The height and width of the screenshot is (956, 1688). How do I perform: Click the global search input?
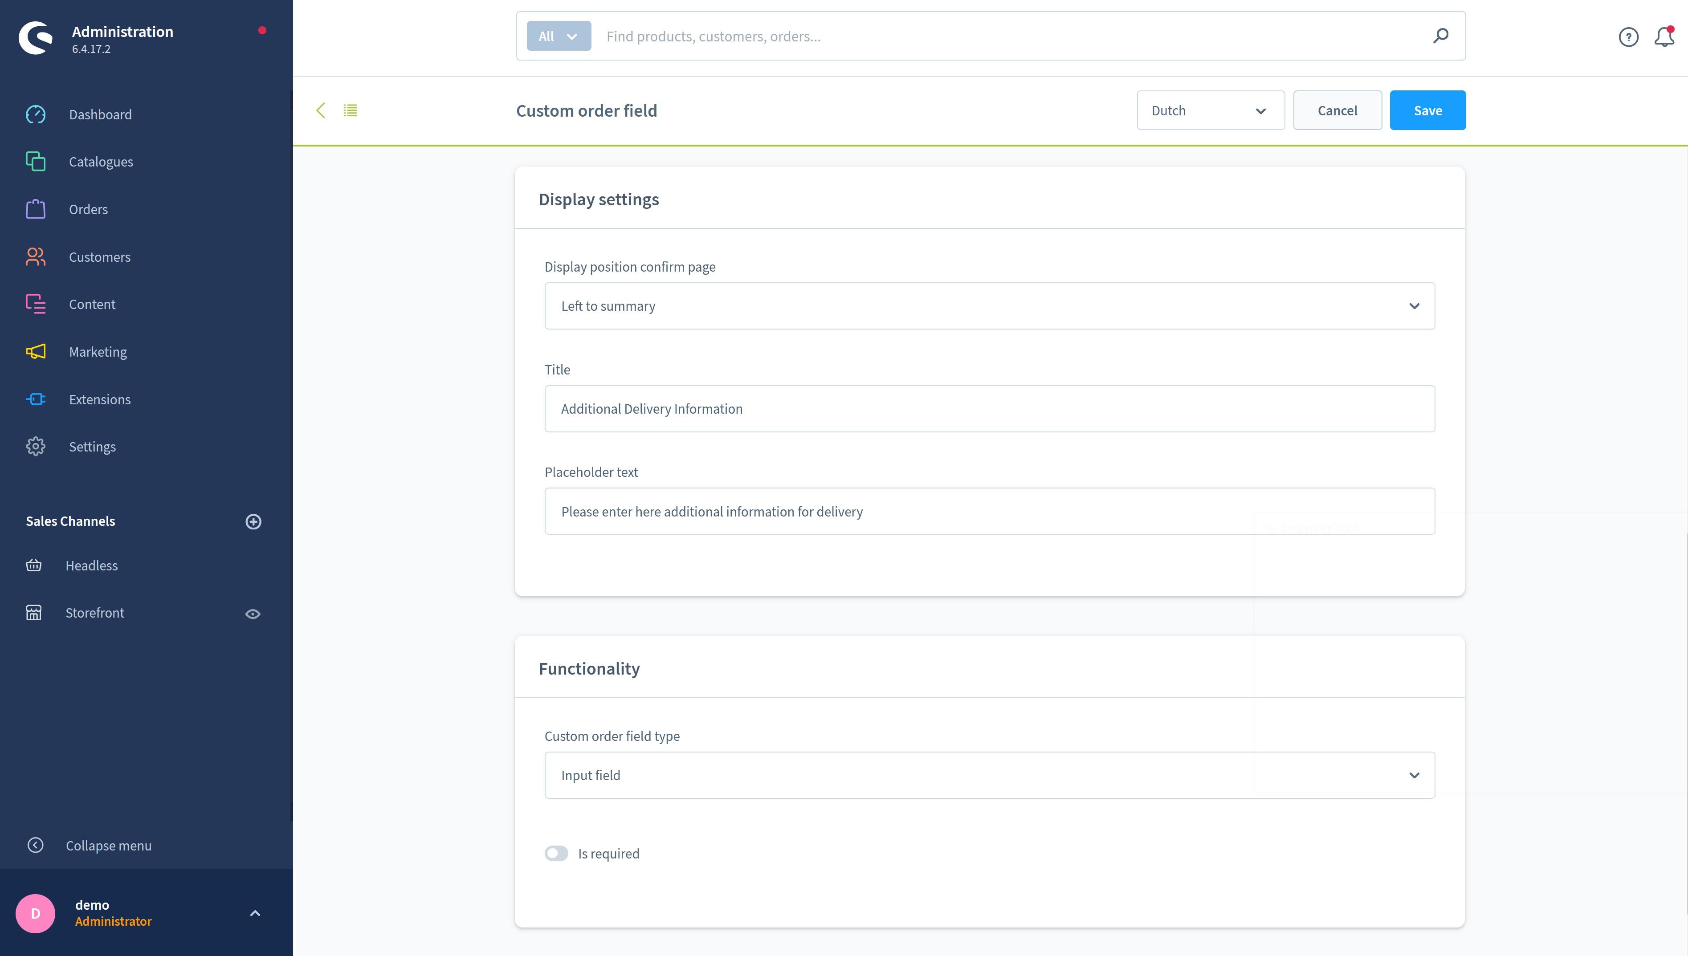coord(1011,36)
